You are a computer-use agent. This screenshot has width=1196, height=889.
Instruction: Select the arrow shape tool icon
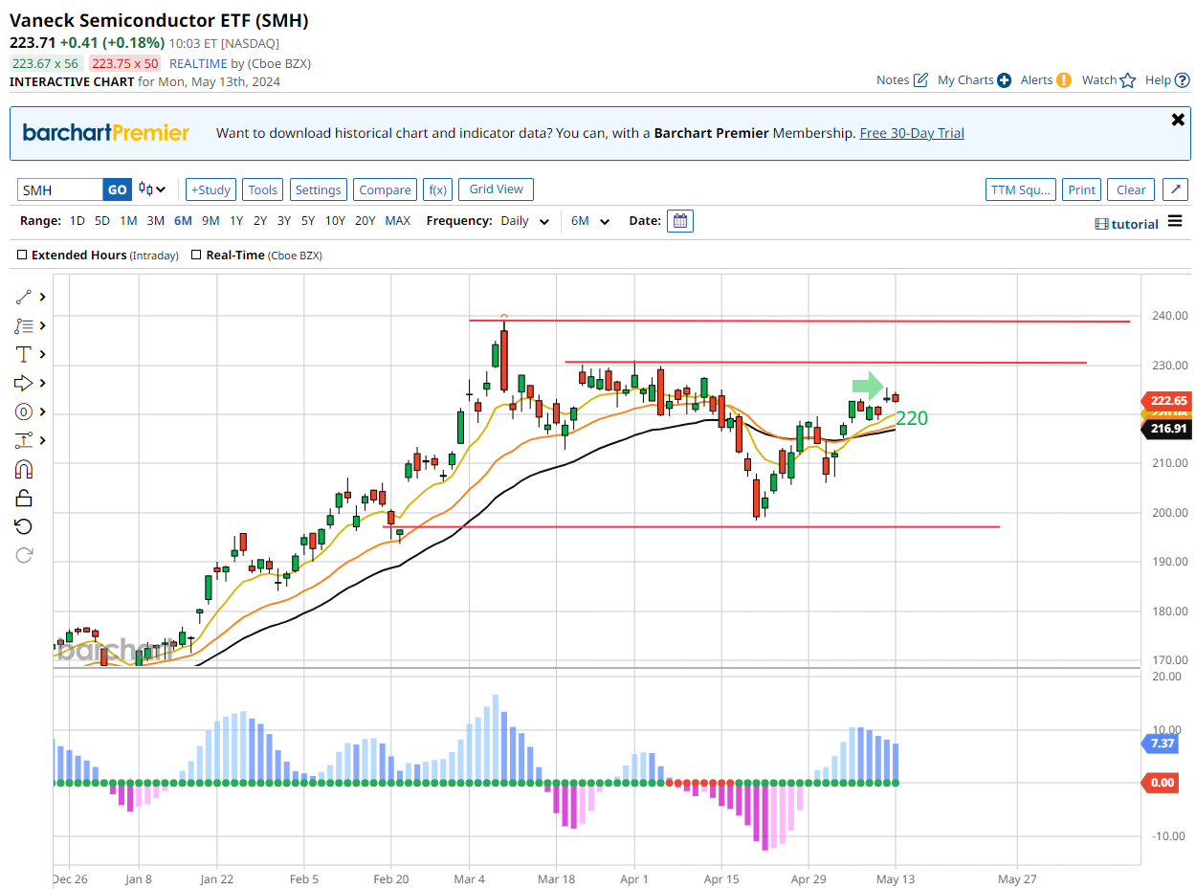(24, 384)
